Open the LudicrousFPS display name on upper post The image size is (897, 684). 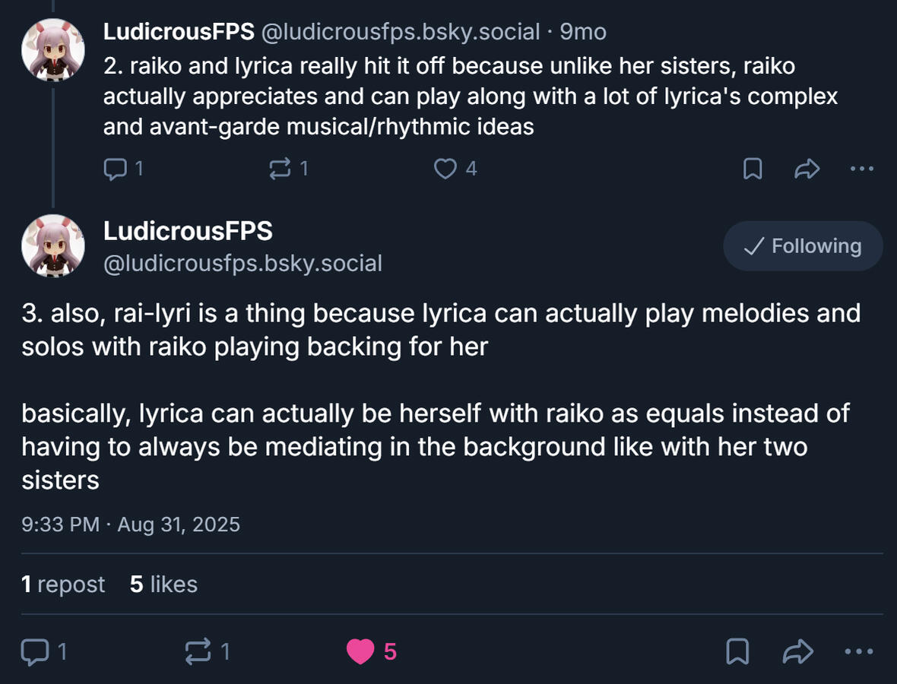(179, 32)
